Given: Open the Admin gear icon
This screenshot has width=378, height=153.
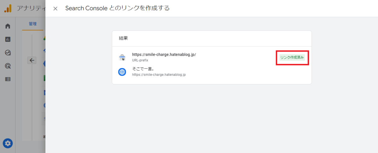Looking at the screenshot, I should point(8,144).
